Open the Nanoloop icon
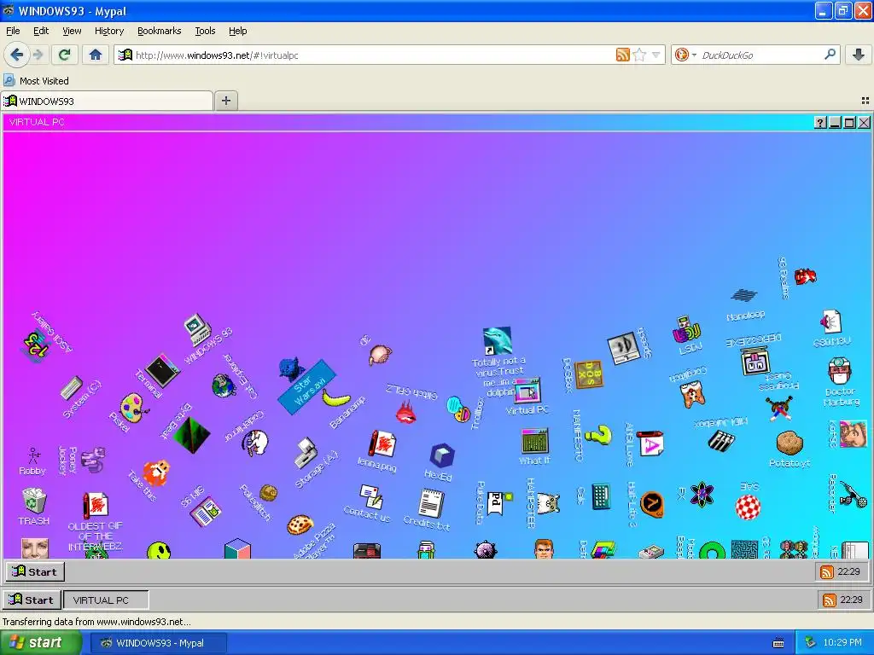This screenshot has height=655, width=874. coord(743,294)
